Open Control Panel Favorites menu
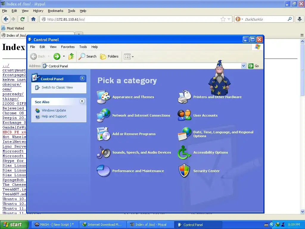 pyautogui.click(x=68, y=47)
